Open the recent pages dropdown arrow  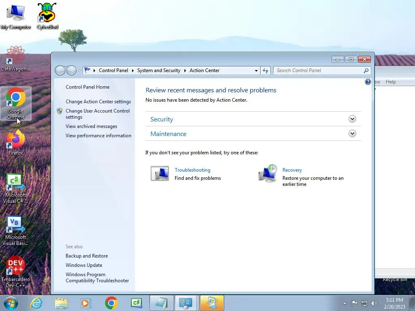coord(79,70)
